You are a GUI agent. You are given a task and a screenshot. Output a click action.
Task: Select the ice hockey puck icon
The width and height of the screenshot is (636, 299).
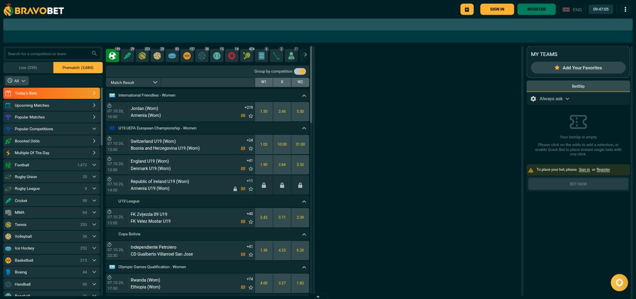172,56
